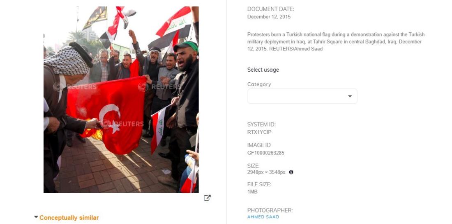The width and height of the screenshot is (452, 224).
Task: Open the Category dropdown arrow
Action: [350, 96]
